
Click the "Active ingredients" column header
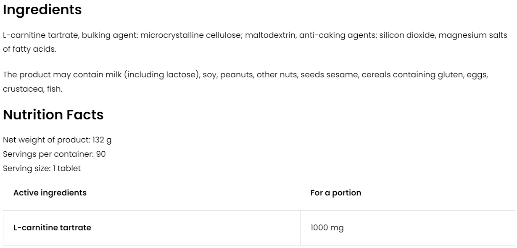click(x=50, y=193)
